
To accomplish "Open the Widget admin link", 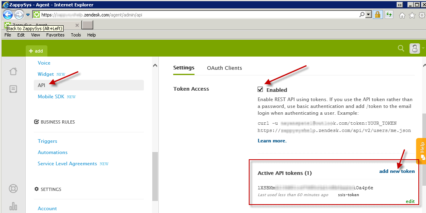I will (x=46, y=74).
